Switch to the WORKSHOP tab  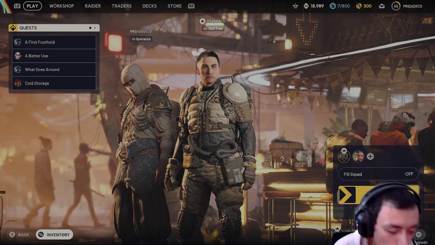click(x=62, y=6)
